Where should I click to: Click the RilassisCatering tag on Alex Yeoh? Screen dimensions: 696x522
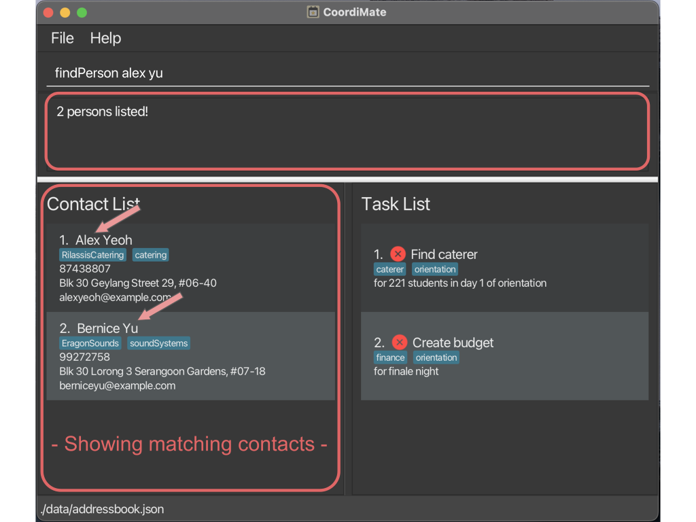[x=92, y=255]
